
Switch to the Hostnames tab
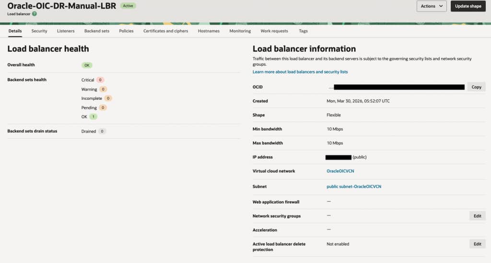[x=209, y=31]
